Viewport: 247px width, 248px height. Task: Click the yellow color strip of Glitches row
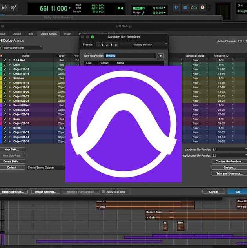coord(1,78)
